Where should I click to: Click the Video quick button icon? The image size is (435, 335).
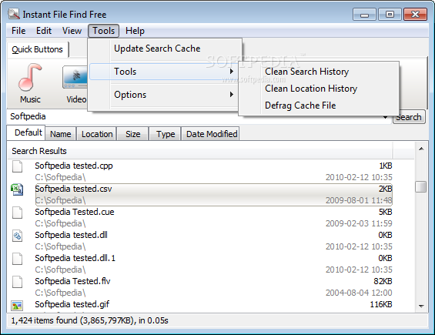click(x=75, y=78)
